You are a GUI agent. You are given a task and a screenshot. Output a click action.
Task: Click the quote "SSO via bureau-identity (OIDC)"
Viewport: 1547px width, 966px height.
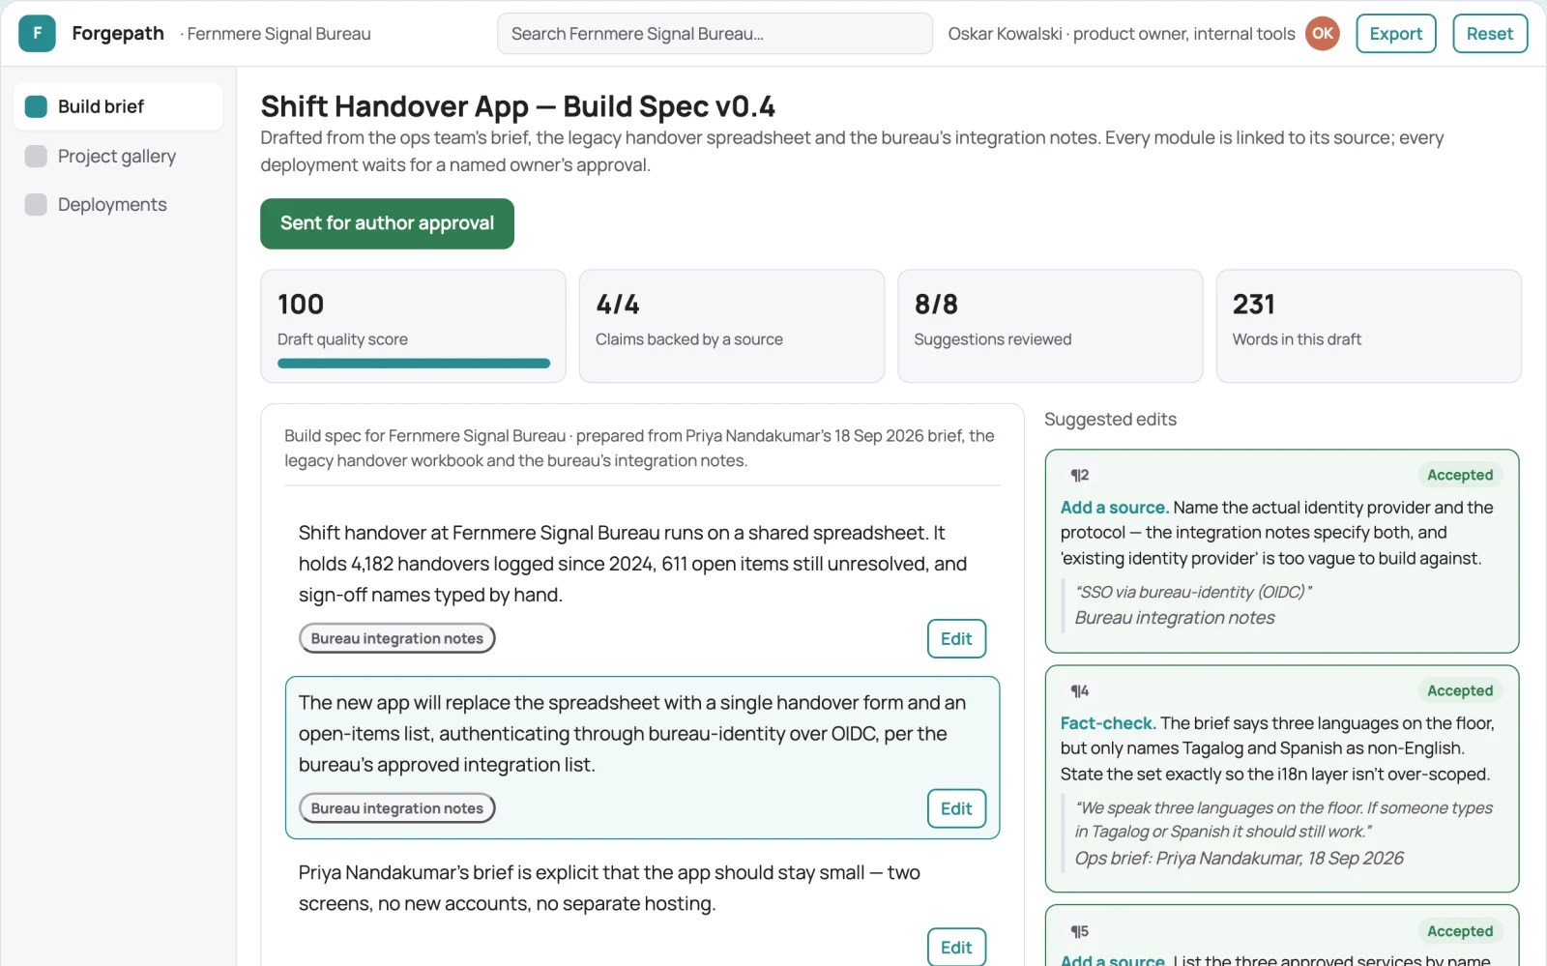click(x=1193, y=592)
